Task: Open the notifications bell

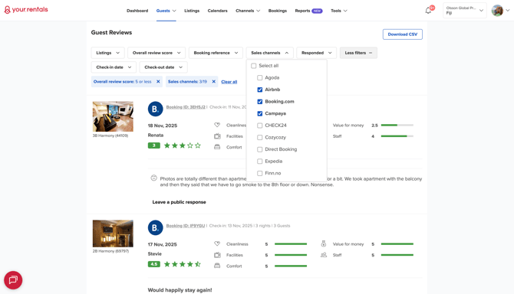Action: click(x=428, y=11)
